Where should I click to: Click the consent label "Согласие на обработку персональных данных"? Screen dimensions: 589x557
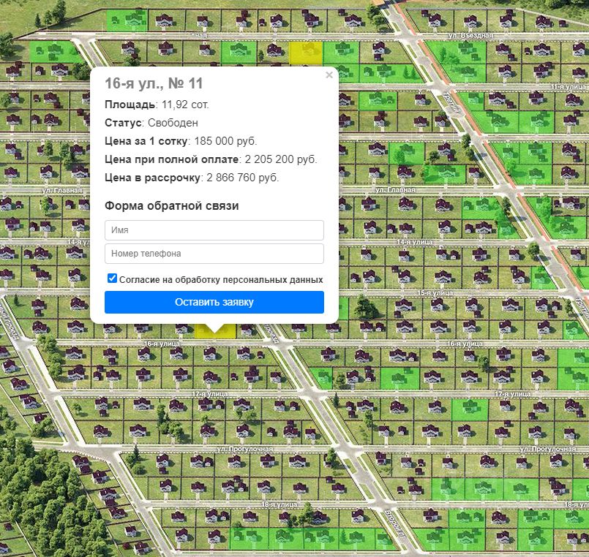(x=221, y=280)
